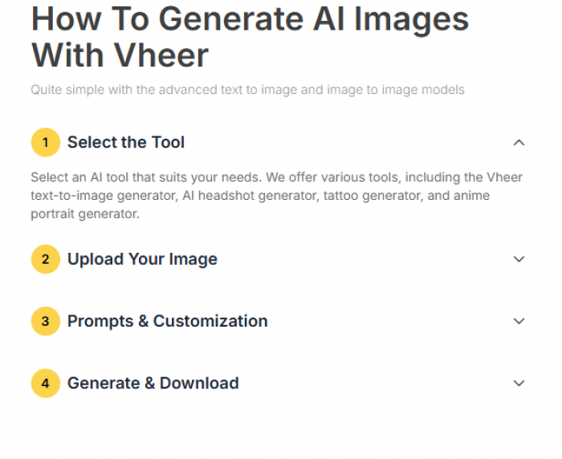This screenshot has height=459, width=562.
Task: Click the 'Select an AI tool' description sentence
Action: [161, 177]
